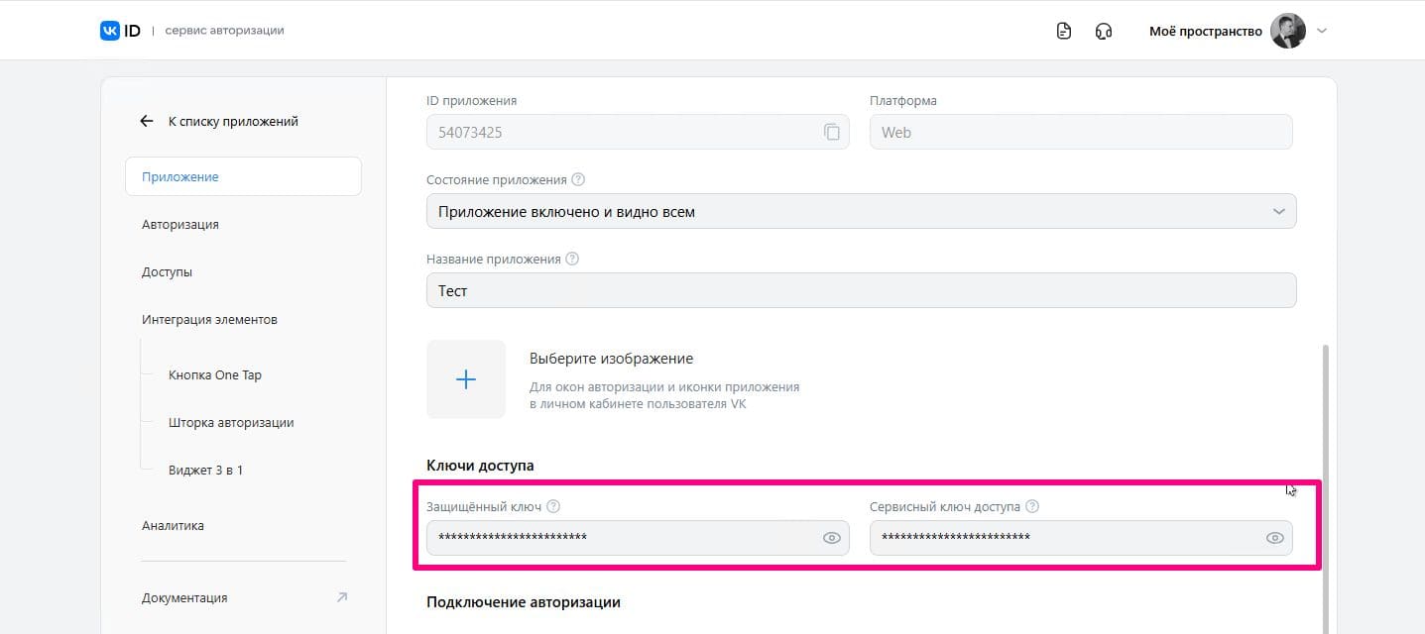
Task: Go to the Доступы section
Action: click(168, 272)
